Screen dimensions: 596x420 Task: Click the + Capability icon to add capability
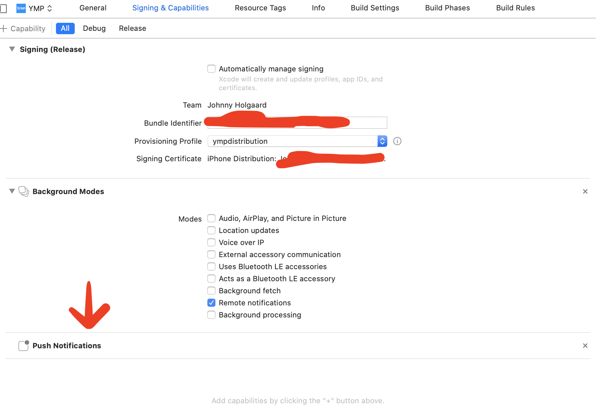pyautogui.click(x=4, y=28)
